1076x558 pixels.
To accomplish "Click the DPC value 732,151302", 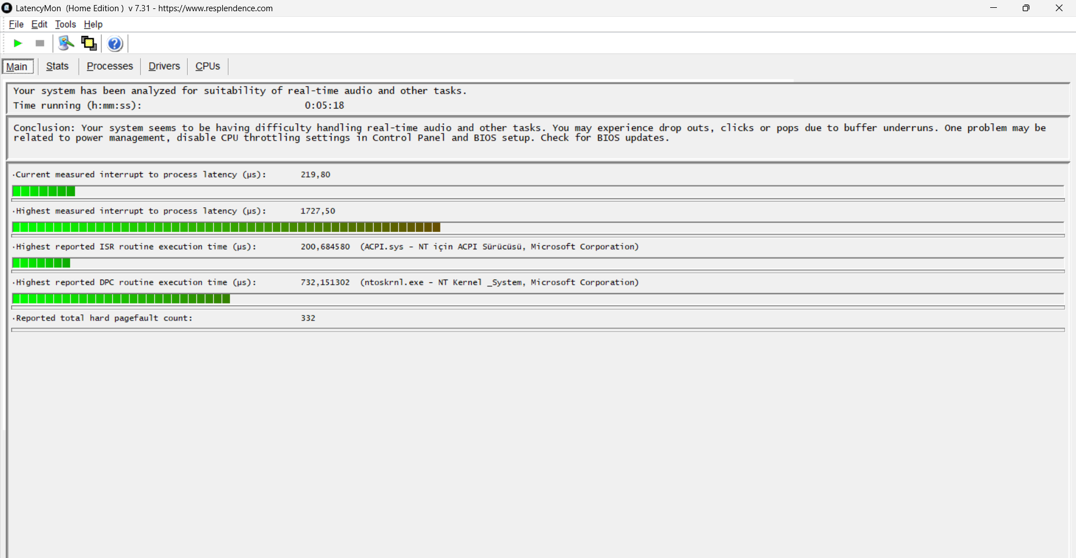I will click(x=325, y=283).
